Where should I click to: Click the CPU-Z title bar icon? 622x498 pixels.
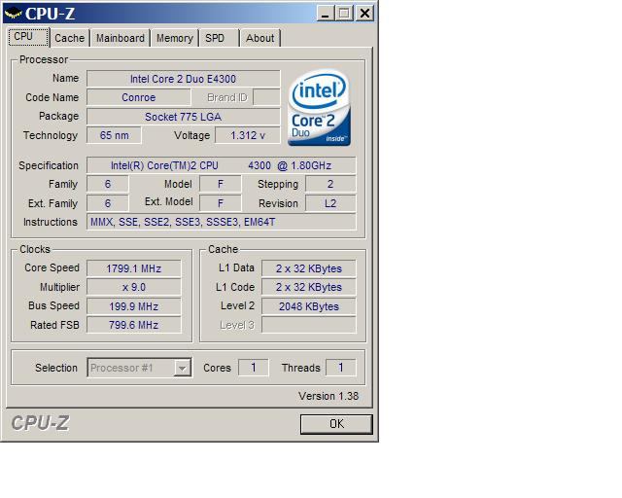pos(13,13)
